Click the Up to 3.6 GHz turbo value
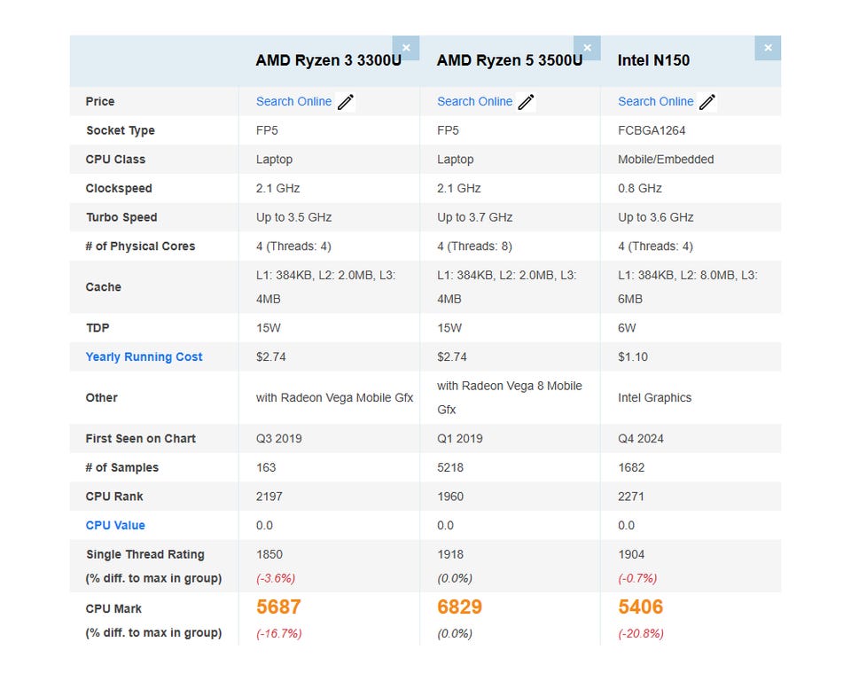851x681 pixels. (656, 217)
